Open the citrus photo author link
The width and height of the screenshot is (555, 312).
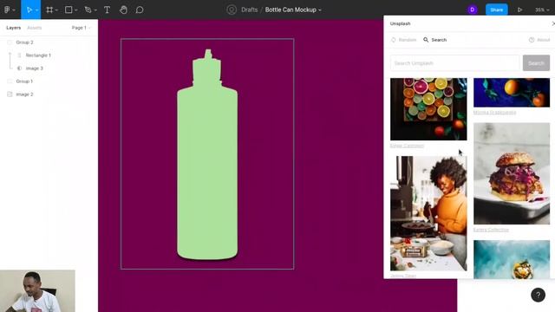tap(407, 146)
